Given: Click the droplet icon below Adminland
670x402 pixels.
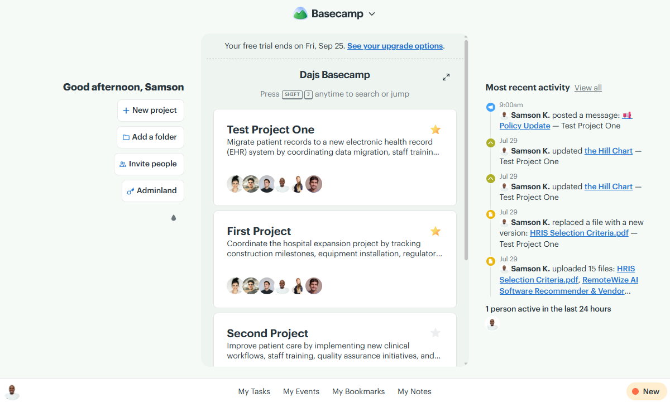Looking at the screenshot, I should pyautogui.click(x=174, y=218).
